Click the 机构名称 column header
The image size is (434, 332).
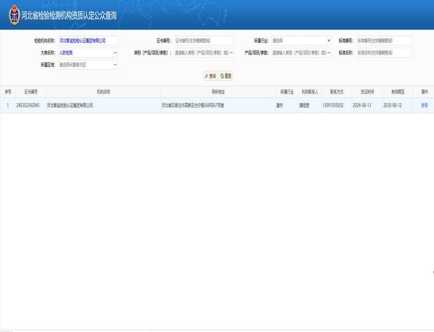(x=103, y=92)
